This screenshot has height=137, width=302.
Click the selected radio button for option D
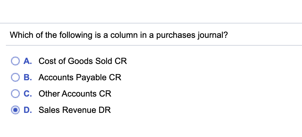click(15, 110)
